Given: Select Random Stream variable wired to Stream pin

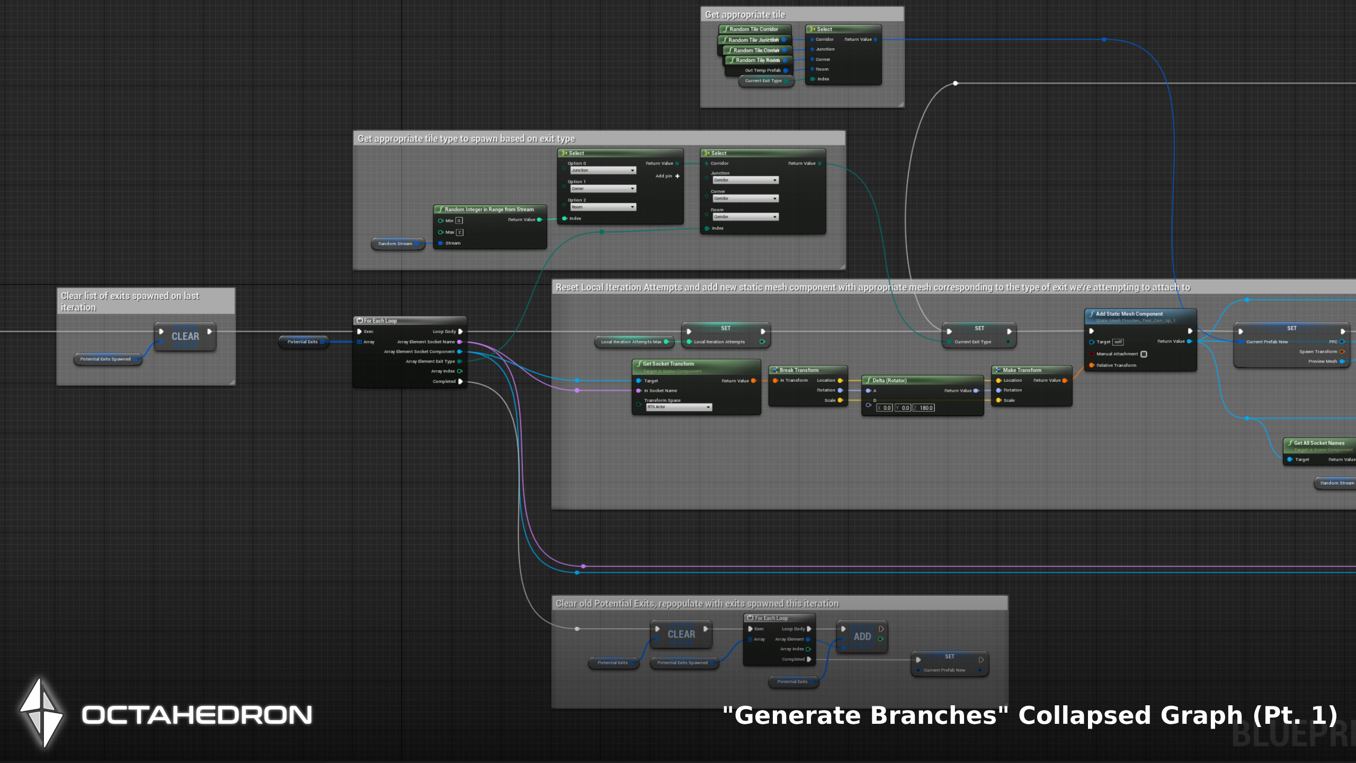Looking at the screenshot, I should point(398,244).
